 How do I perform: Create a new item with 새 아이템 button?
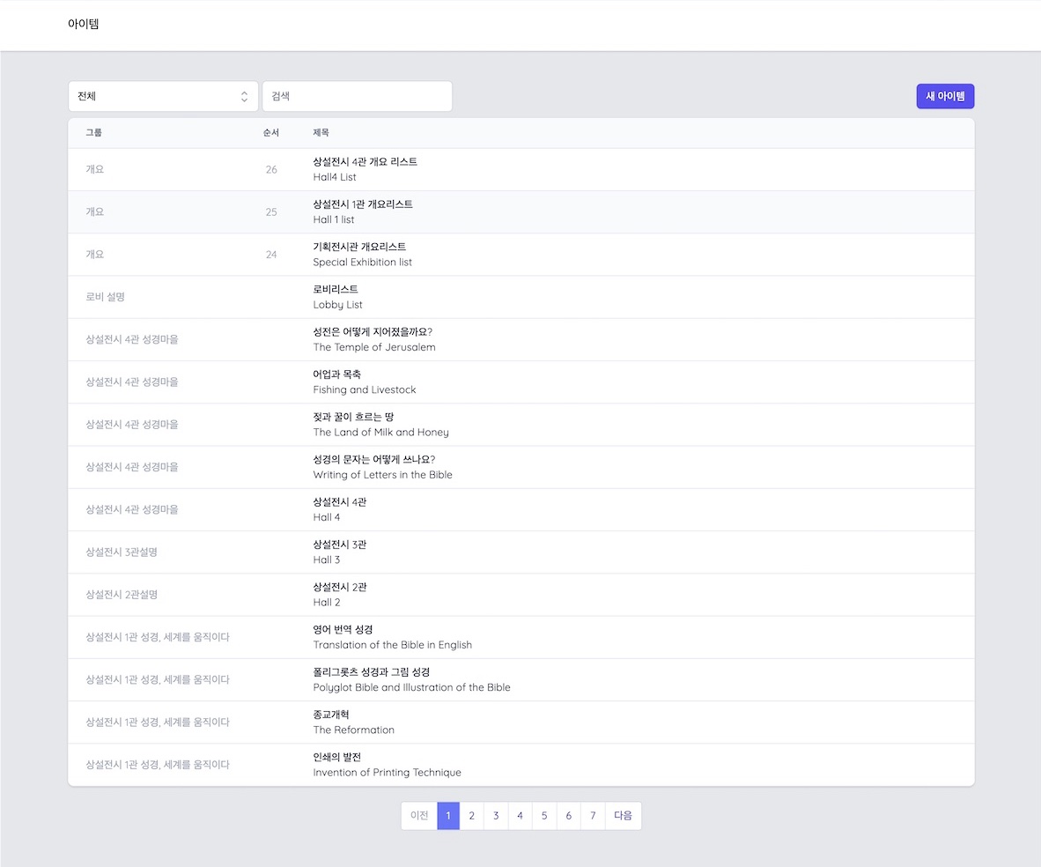(x=945, y=96)
